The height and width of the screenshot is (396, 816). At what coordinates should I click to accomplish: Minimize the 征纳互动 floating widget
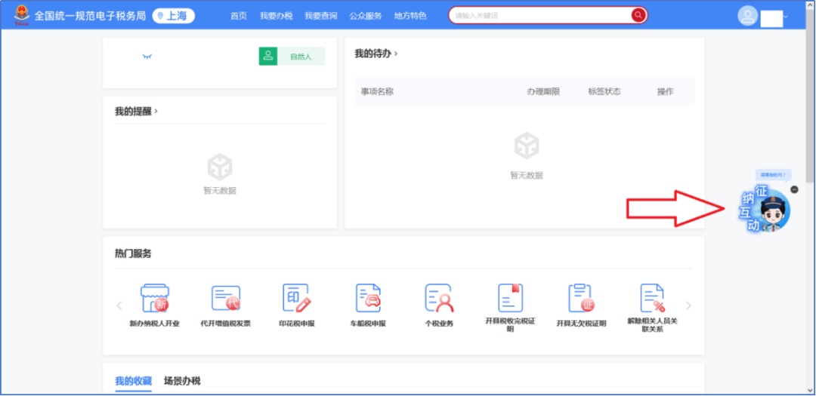pyautogui.click(x=794, y=189)
